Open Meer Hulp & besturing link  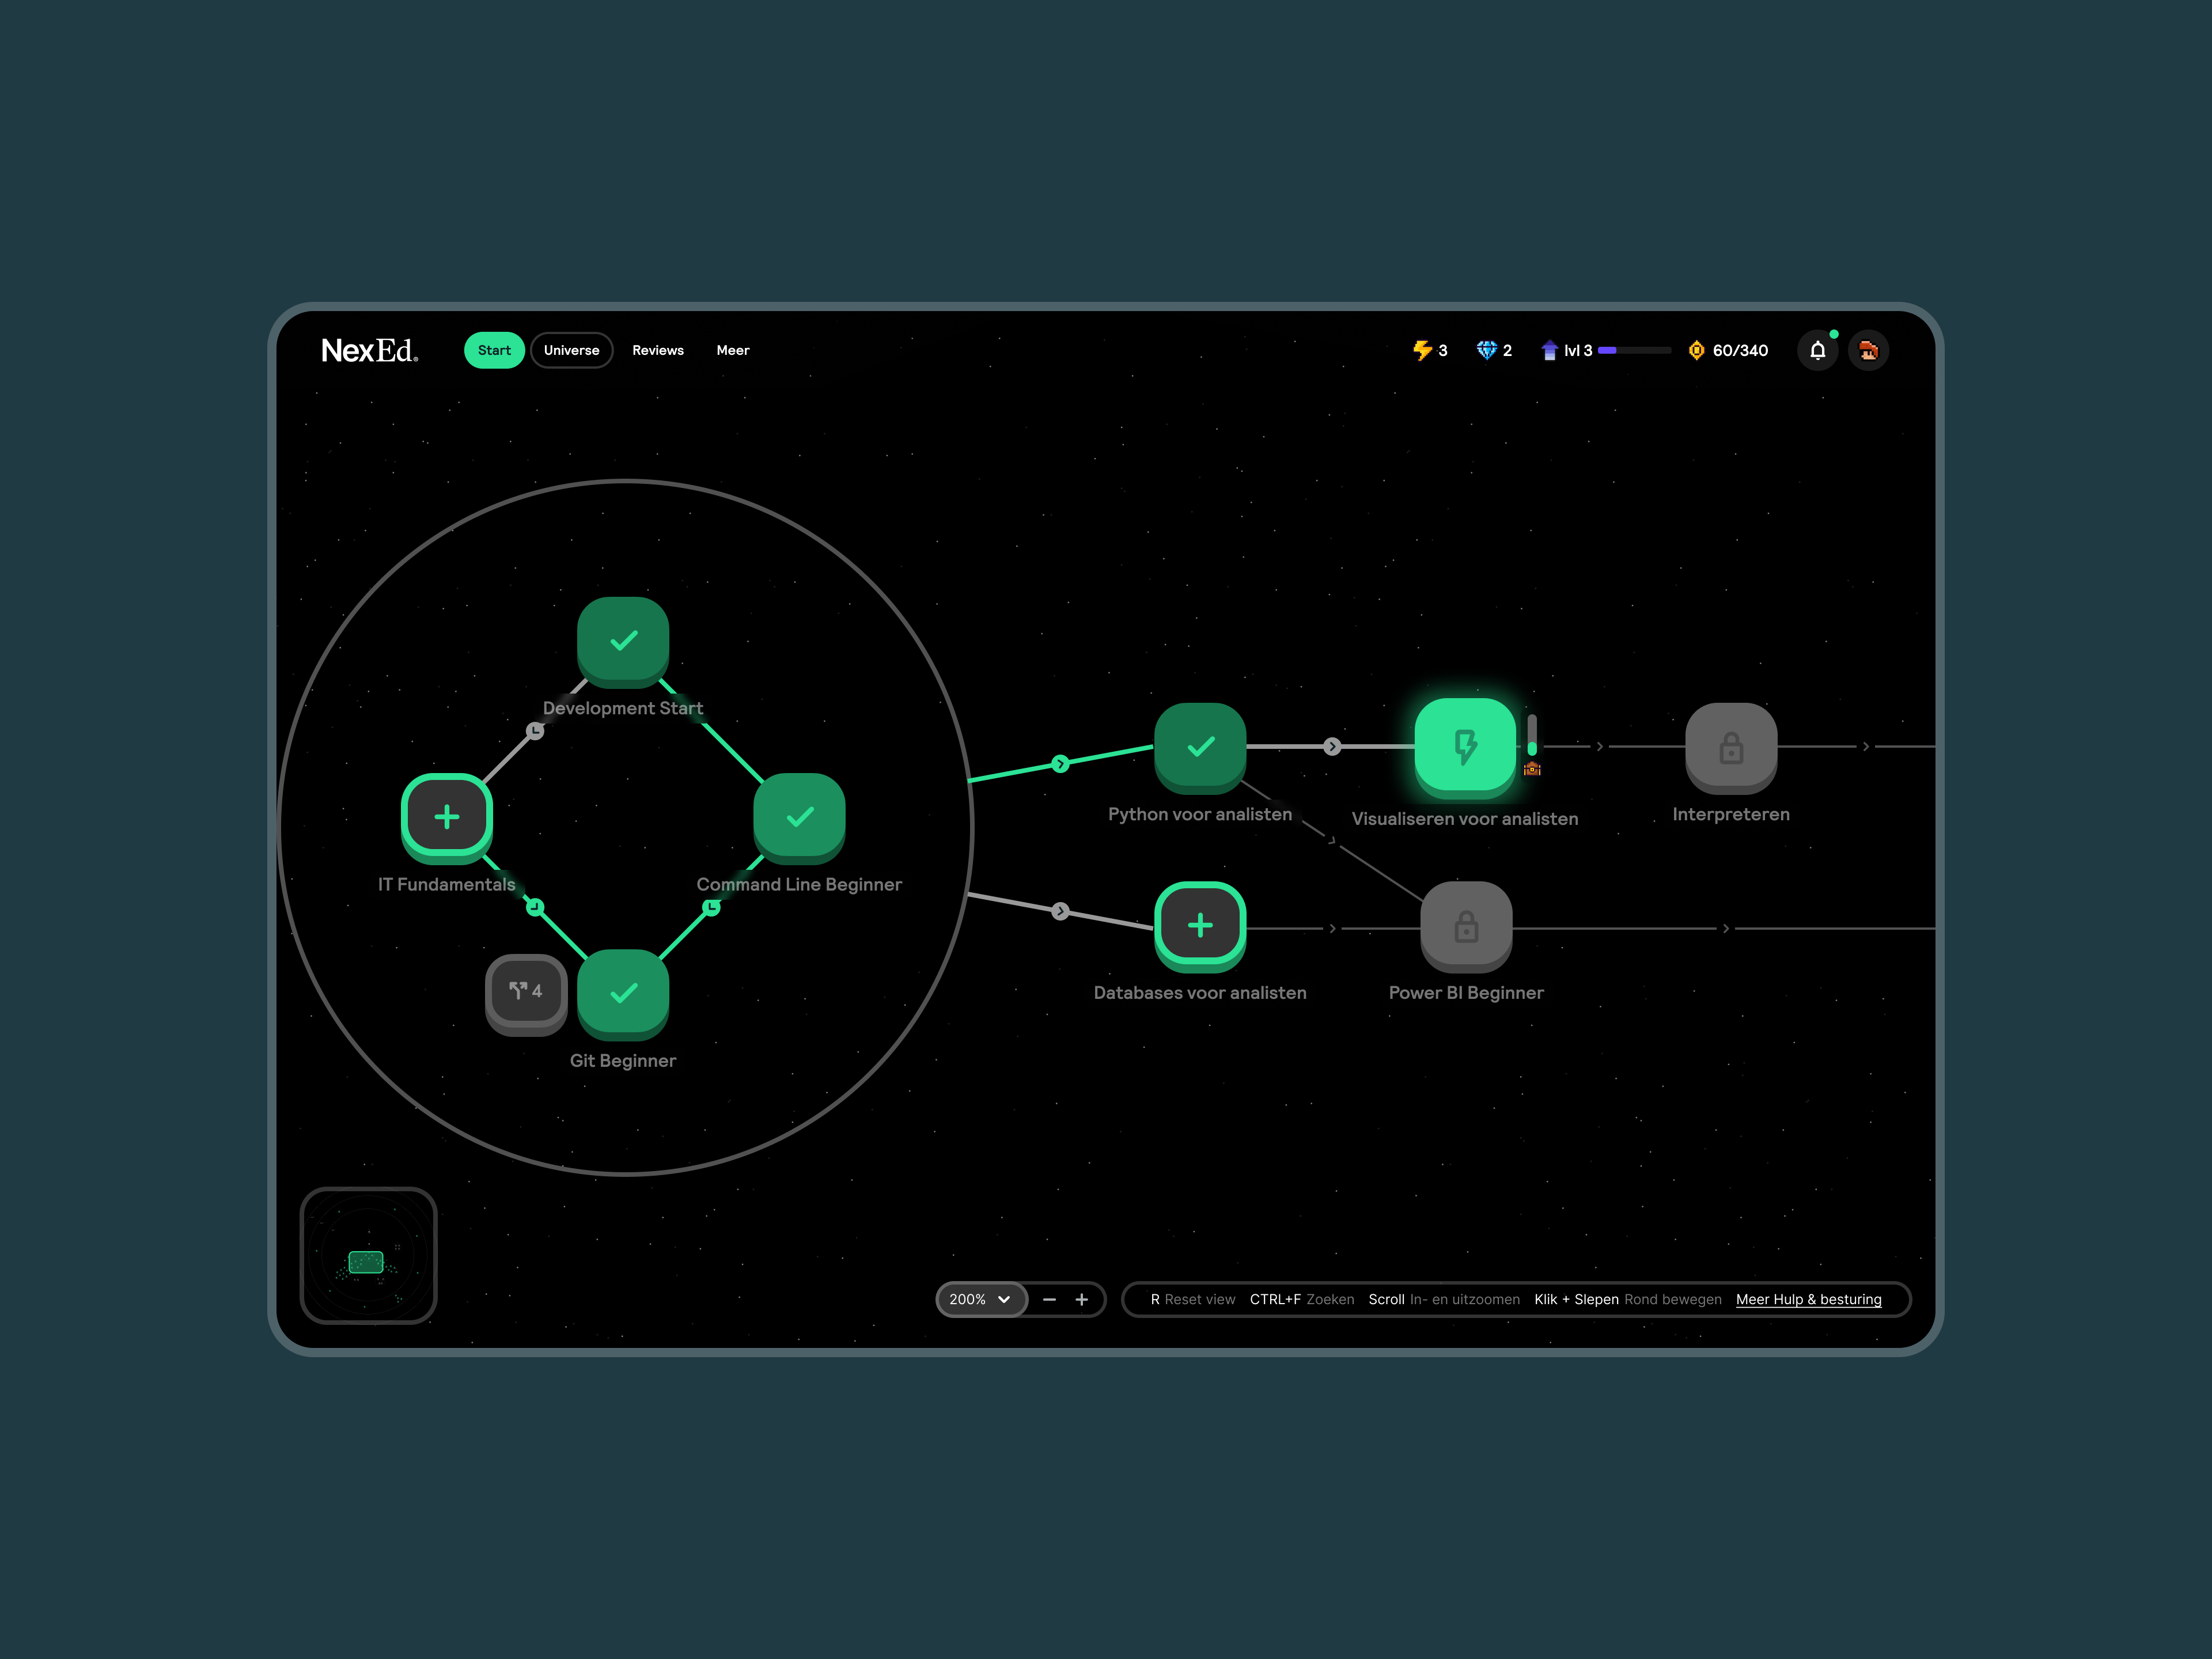[x=1808, y=1299]
